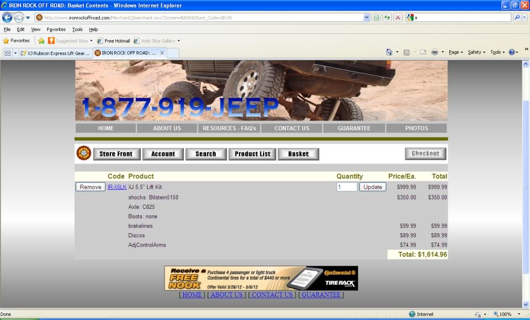Open PHOTOS navigation button
This screenshot has height=320, width=530.
coord(417,128)
